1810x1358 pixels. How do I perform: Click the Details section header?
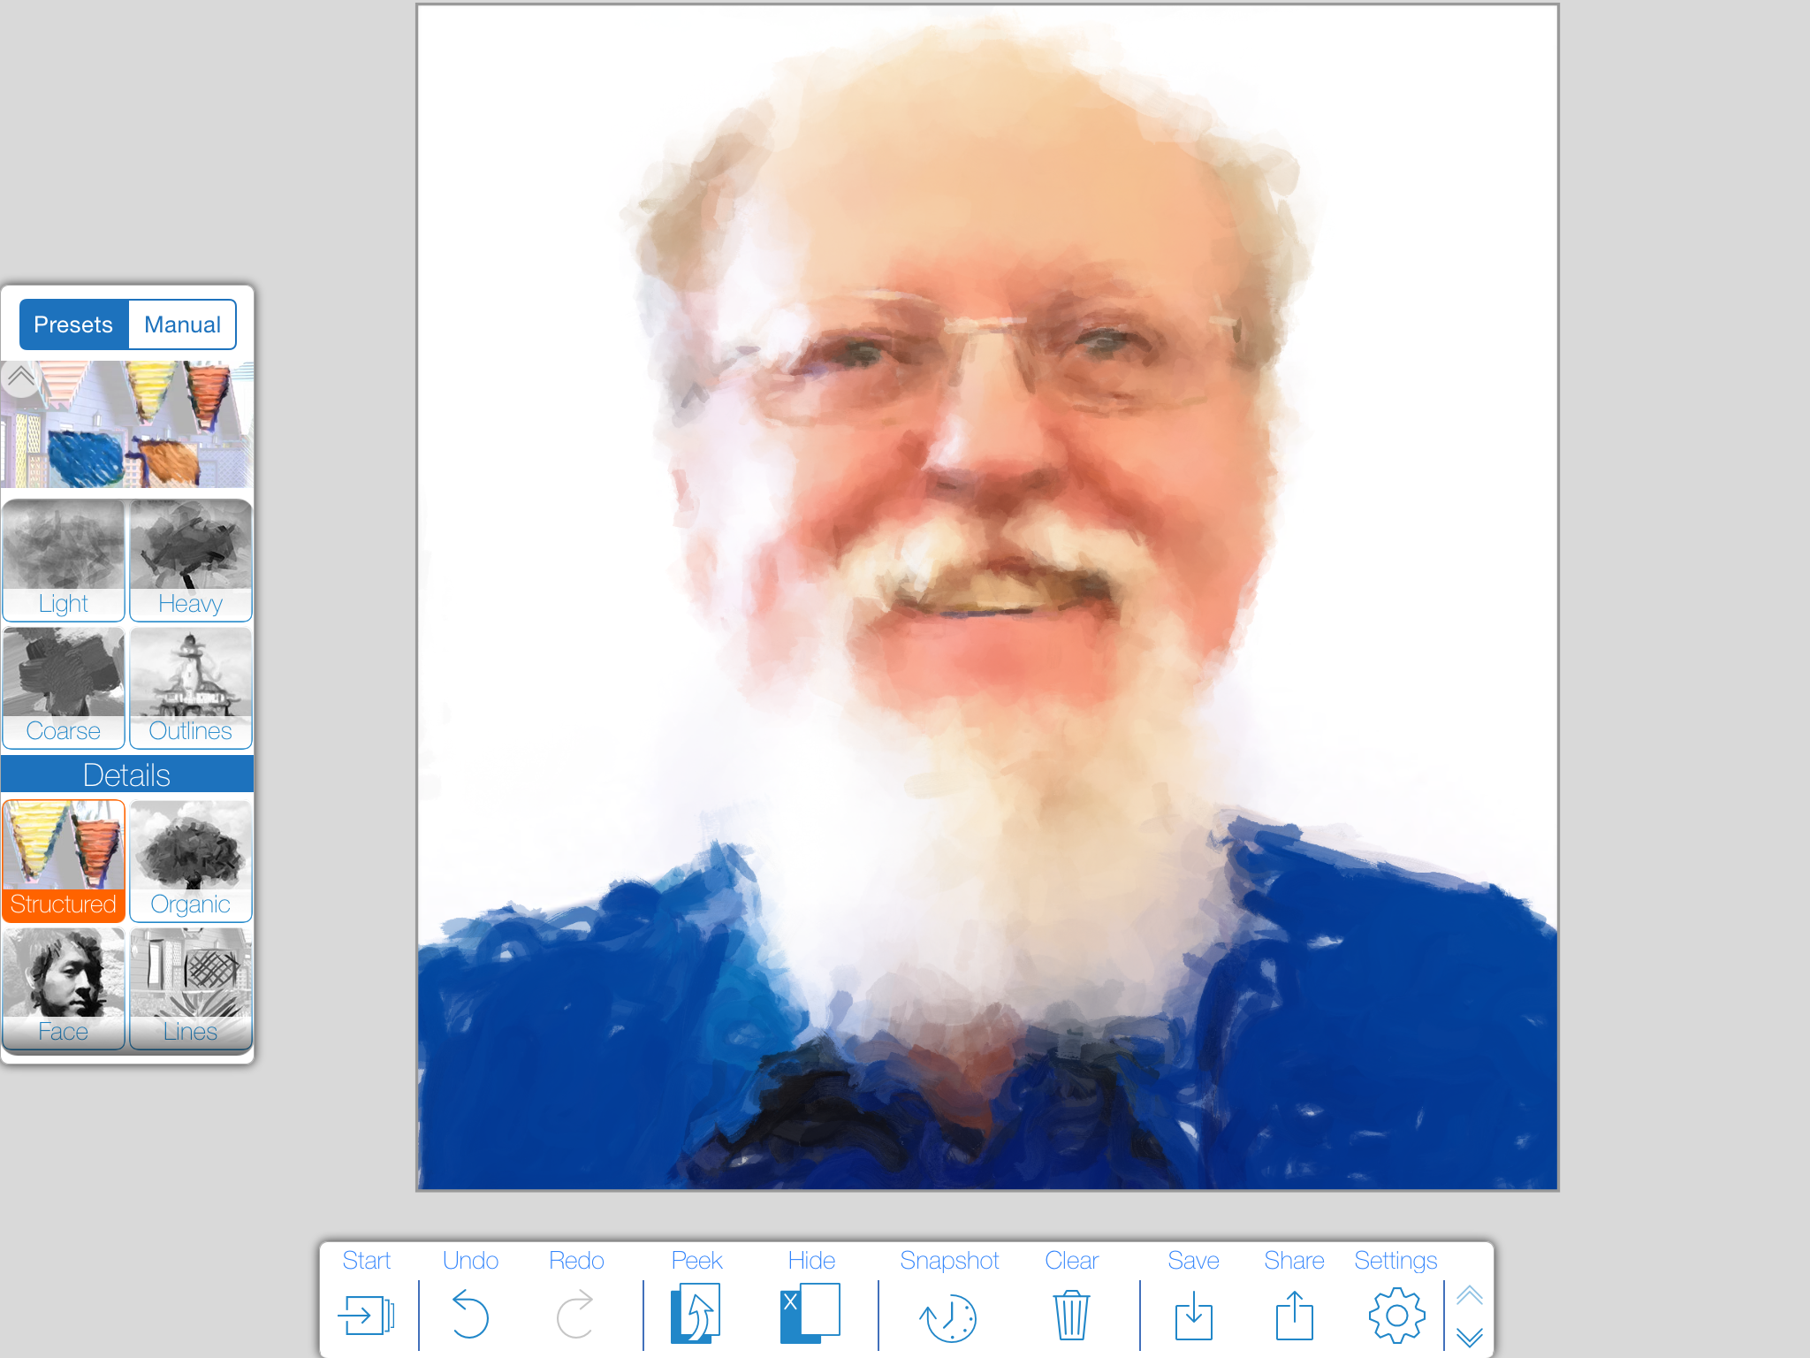127,774
